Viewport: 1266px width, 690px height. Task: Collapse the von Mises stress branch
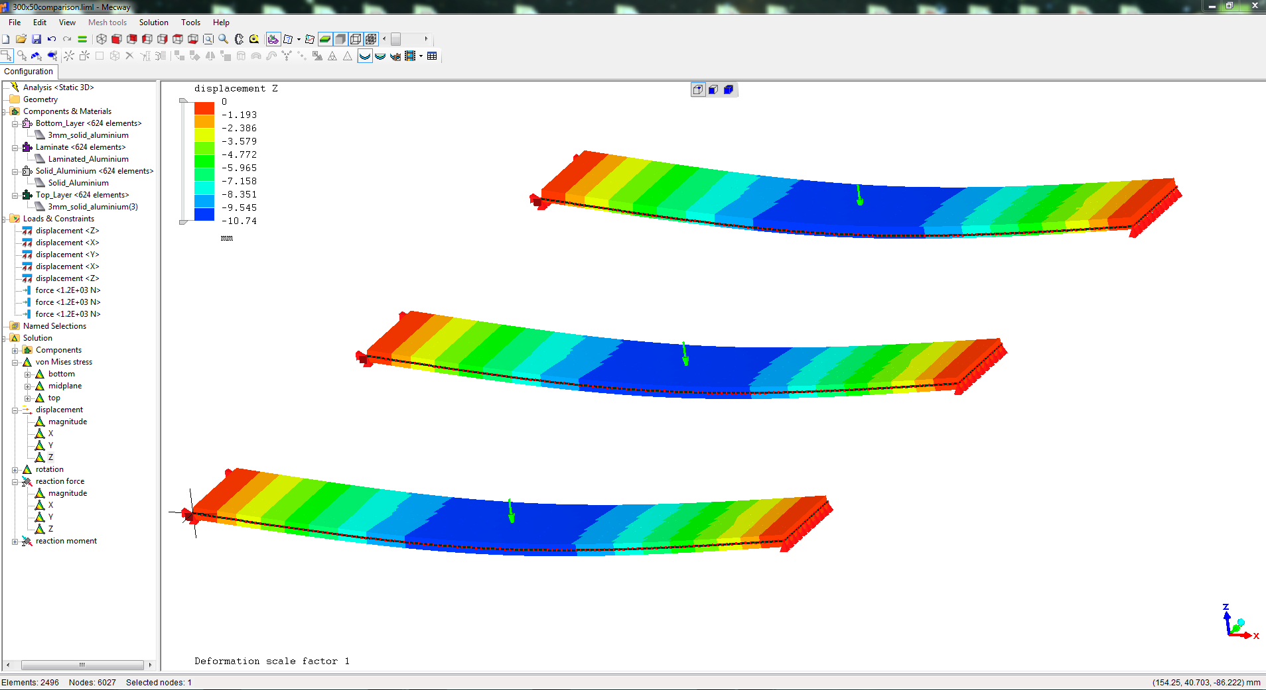pos(15,362)
